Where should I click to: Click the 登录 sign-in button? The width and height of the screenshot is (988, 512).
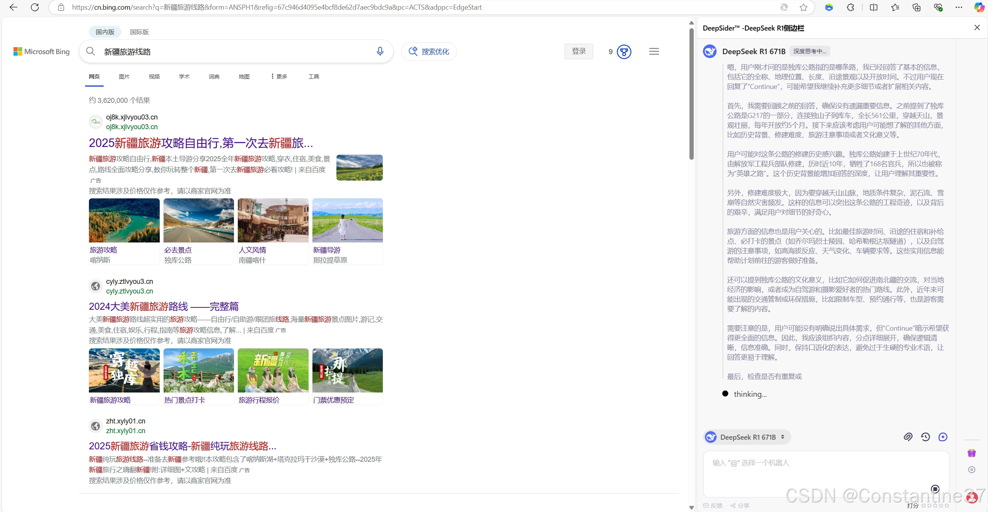[x=578, y=51]
